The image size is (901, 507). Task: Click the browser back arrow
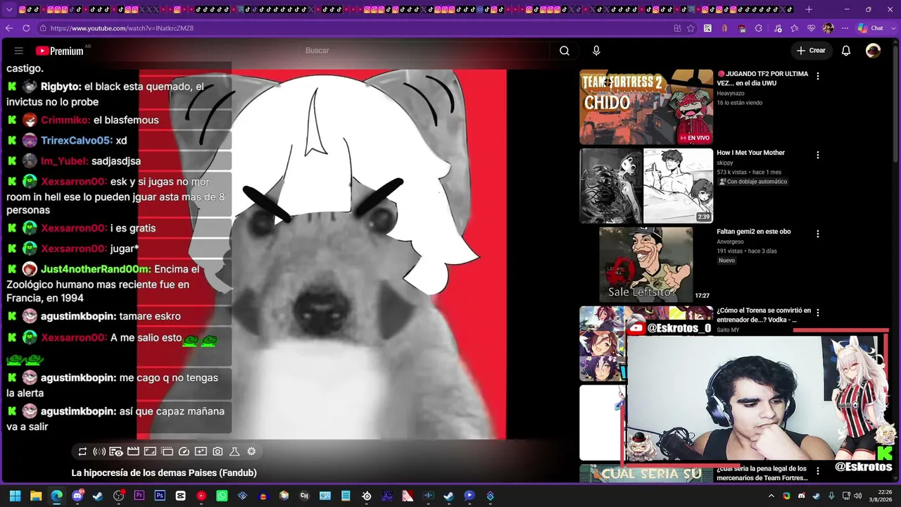pos(9,28)
